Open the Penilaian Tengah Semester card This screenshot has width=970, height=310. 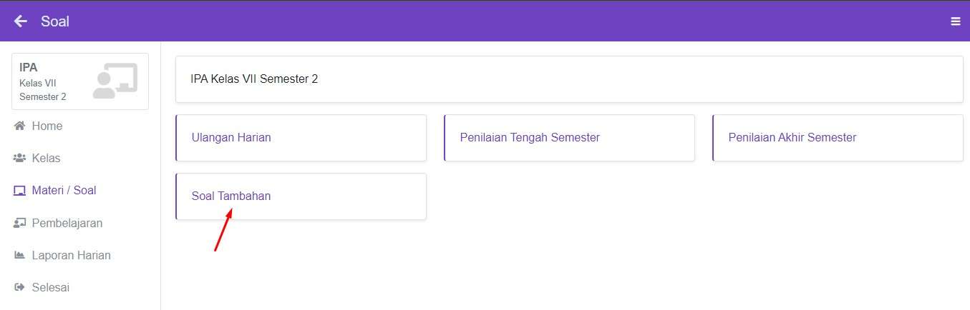[x=569, y=138]
